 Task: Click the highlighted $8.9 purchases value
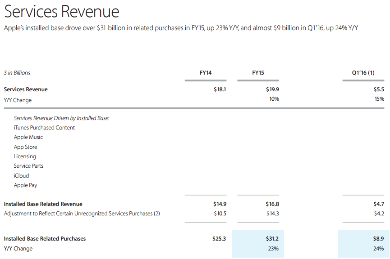[x=378, y=239]
